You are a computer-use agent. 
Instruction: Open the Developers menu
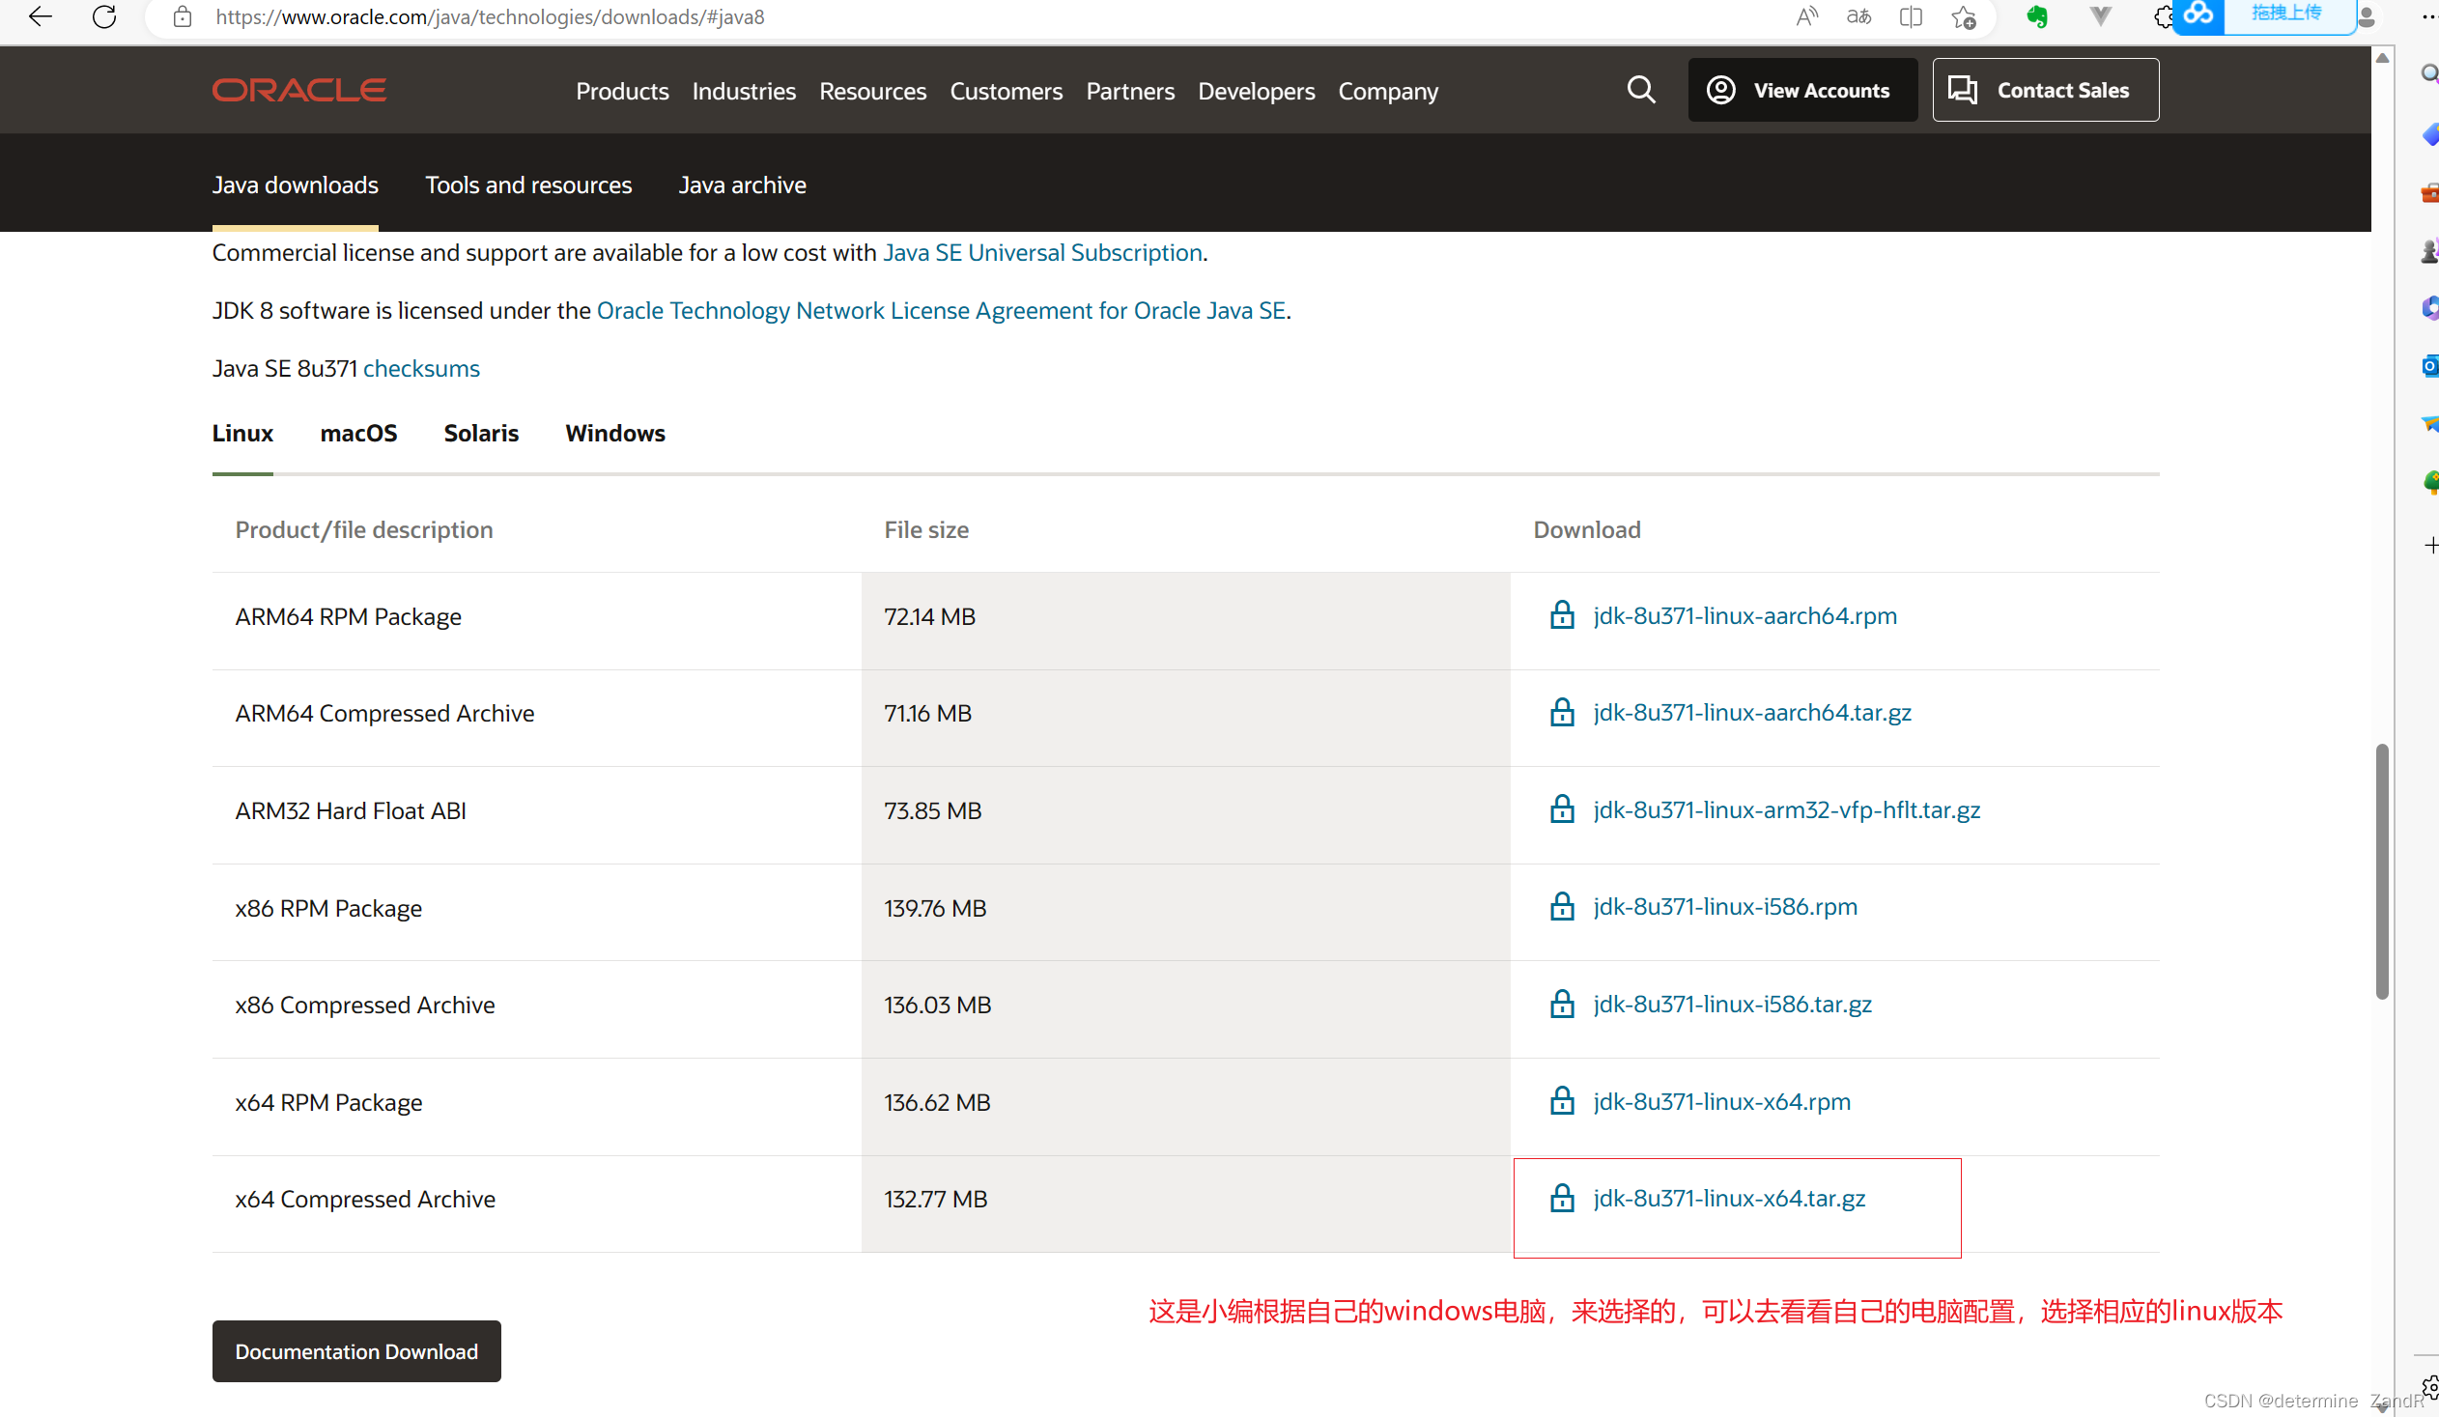pyautogui.click(x=1257, y=91)
